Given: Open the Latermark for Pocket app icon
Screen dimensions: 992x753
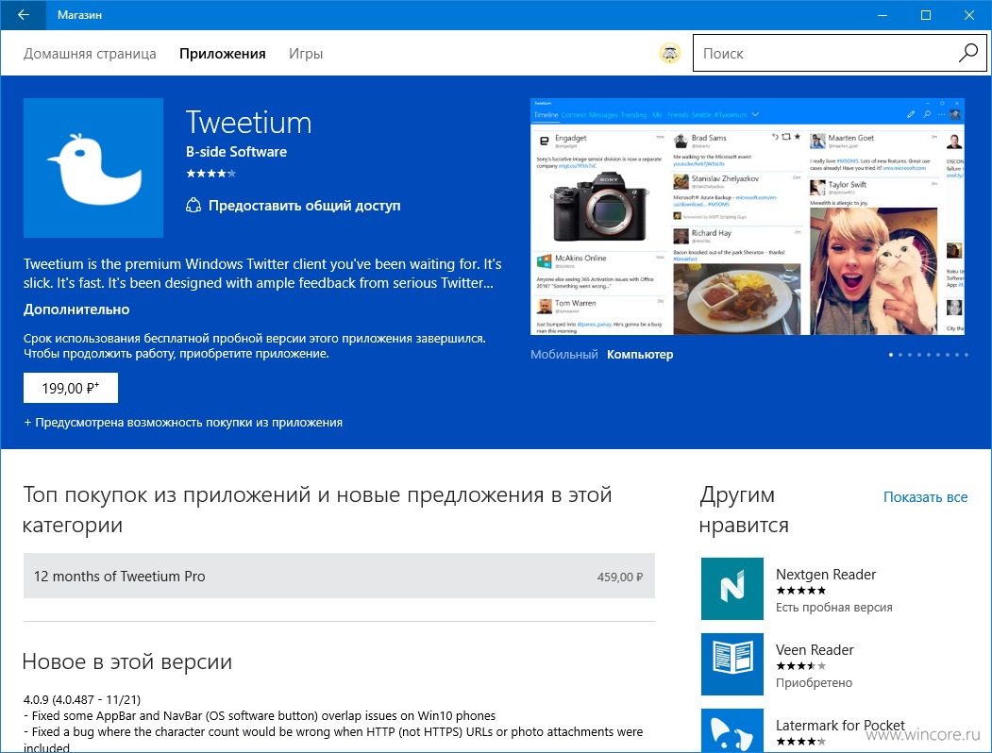Looking at the screenshot, I should [732, 731].
